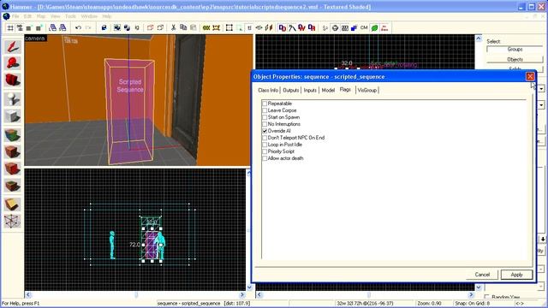Image resolution: width=548 pixels, height=308 pixels.
Task: Select the Entity tool icon
Action: point(13,99)
